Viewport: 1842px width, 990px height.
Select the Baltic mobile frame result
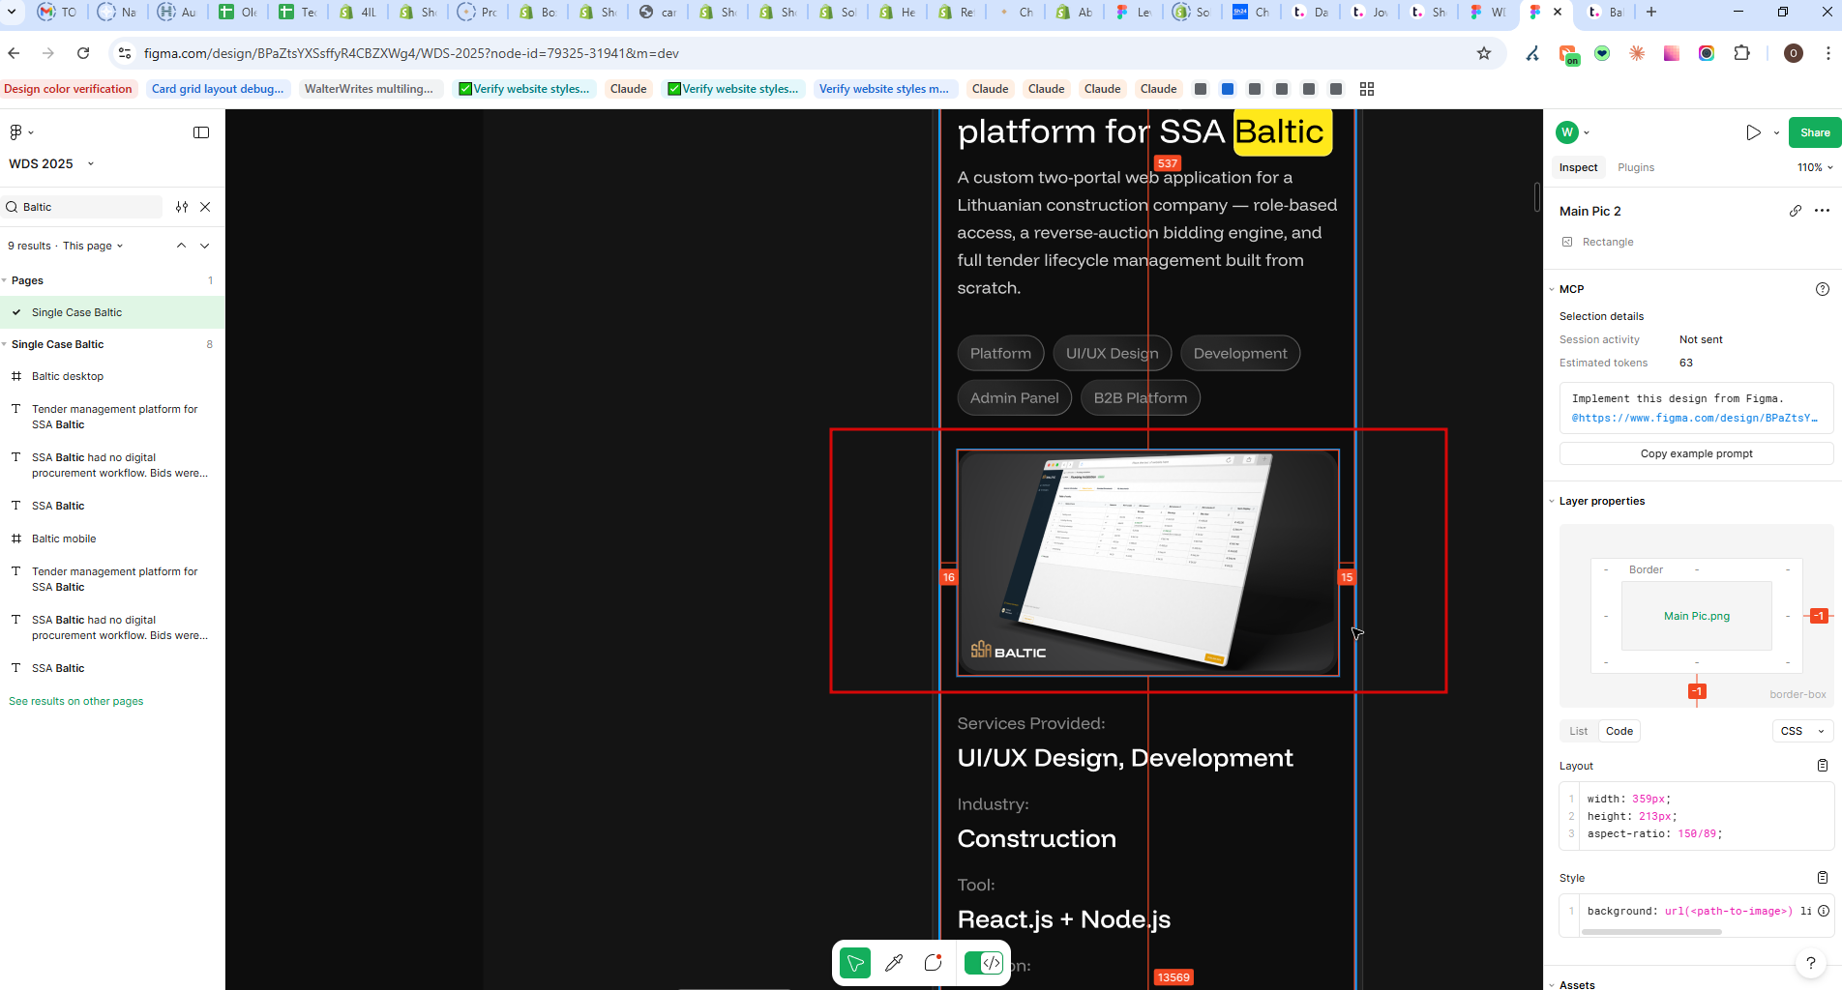[112, 539]
